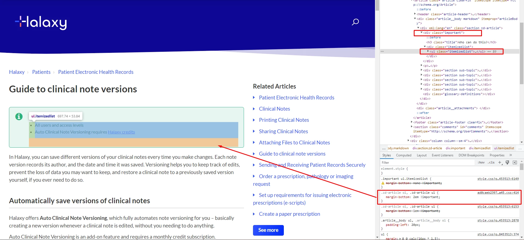Click Patients breadcrumb link
The height and width of the screenshot is (240, 524).
point(41,72)
